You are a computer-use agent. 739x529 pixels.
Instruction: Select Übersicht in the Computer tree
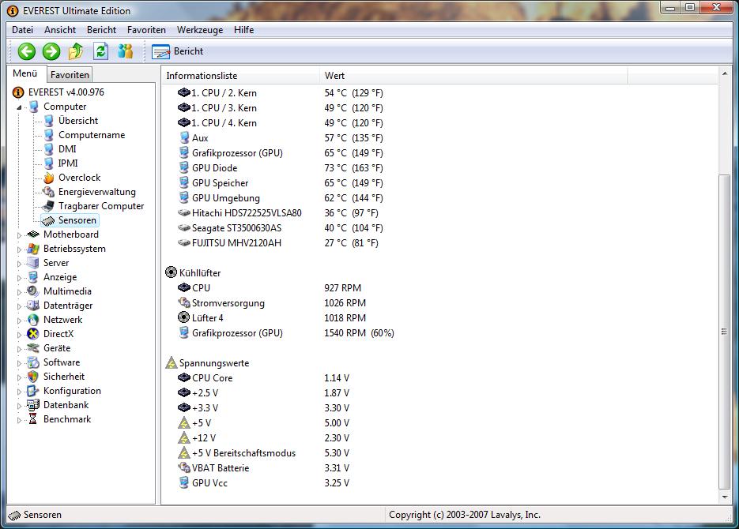coord(78,121)
